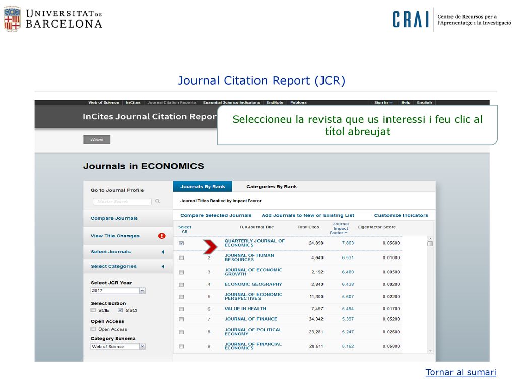Image resolution: width=516 pixels, height=387 pixels.
Task: Click impact factor 5.397 value
Action: pos(348,319)
